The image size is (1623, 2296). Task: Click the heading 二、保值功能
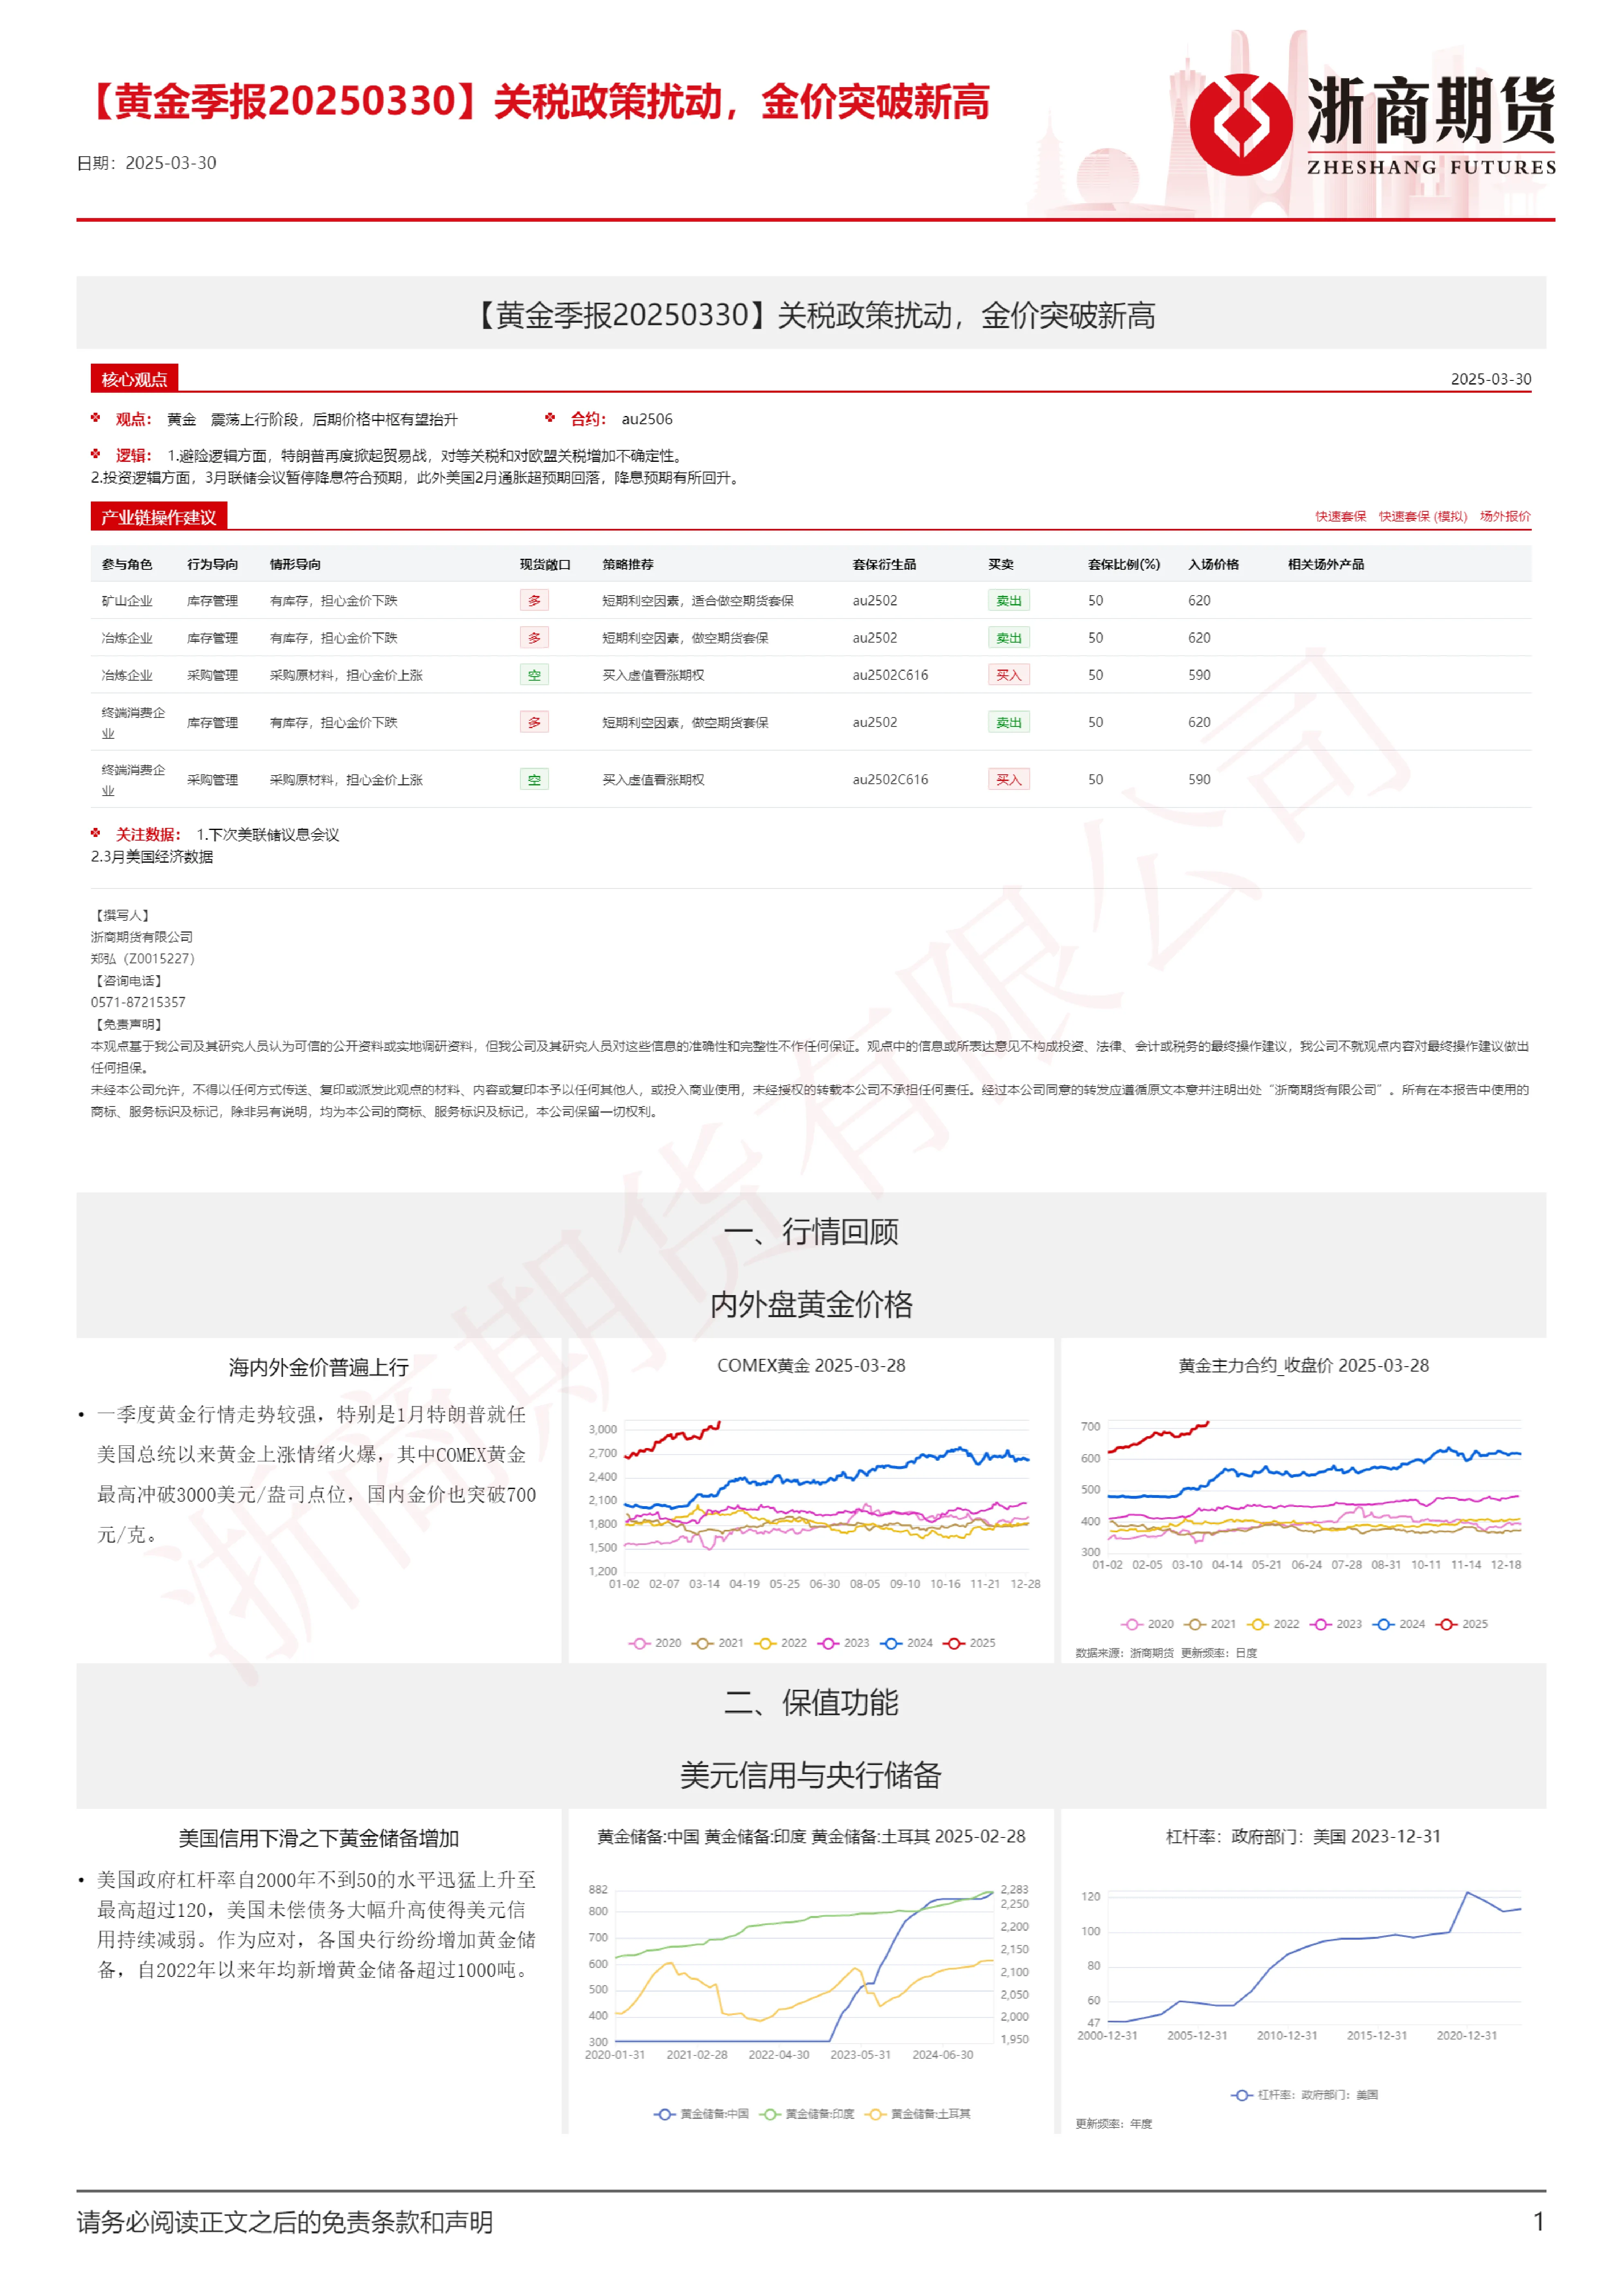click(x=811, y=1702)
